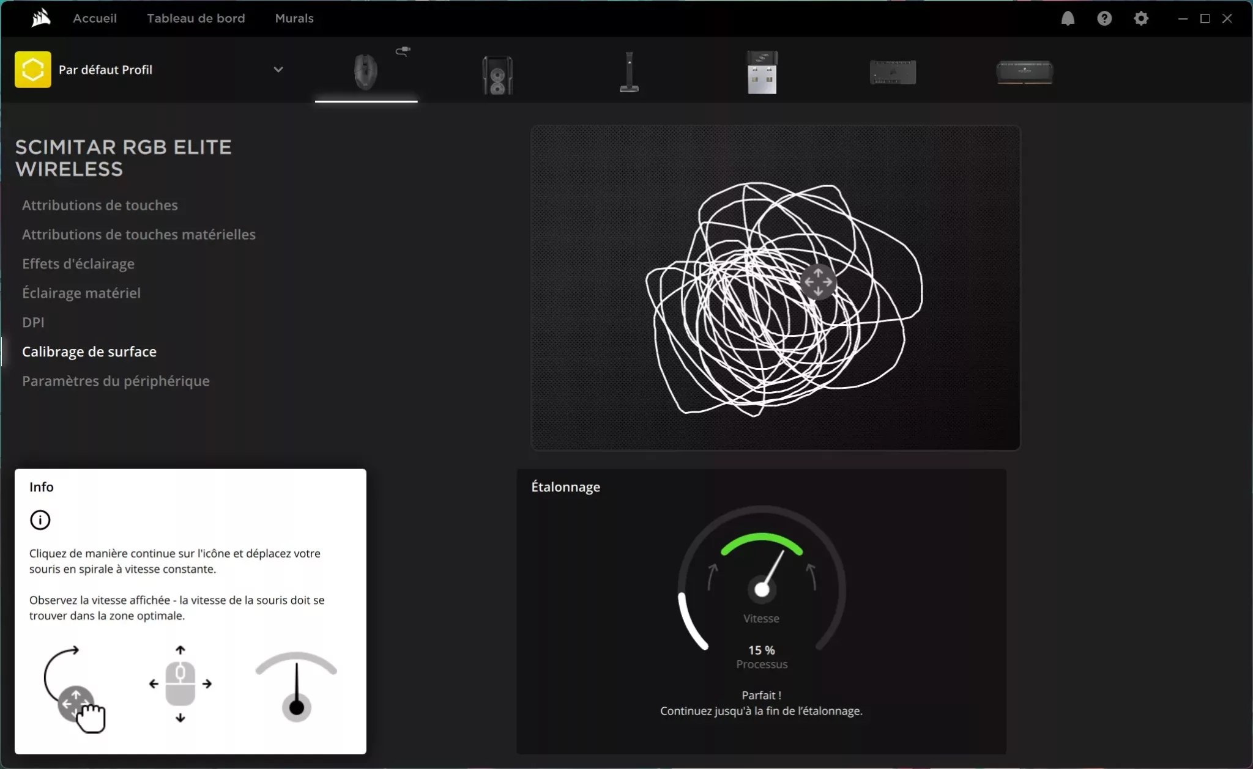Screen dimensions: 1253x769
Task: Select the Scimitar mouse device icon
Action: [366, 72]
